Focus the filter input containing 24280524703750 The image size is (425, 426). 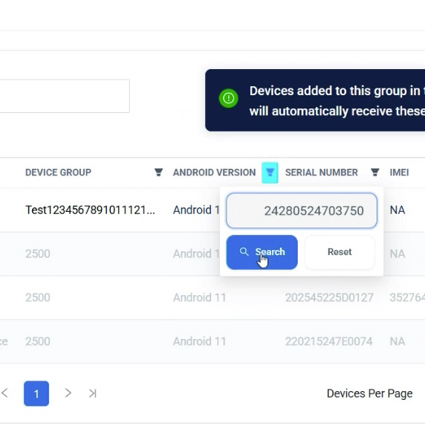(302, 210)
